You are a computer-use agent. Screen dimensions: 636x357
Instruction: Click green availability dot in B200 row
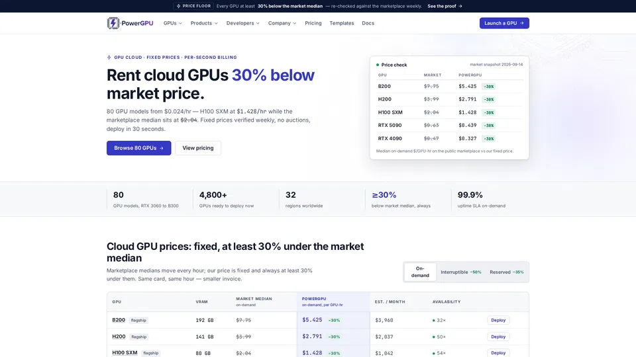[433, 320]
